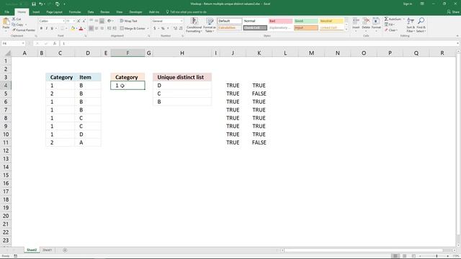The image size is (461, 259).
Task: Switch to the Insert tab
Action: coord(36,12)
